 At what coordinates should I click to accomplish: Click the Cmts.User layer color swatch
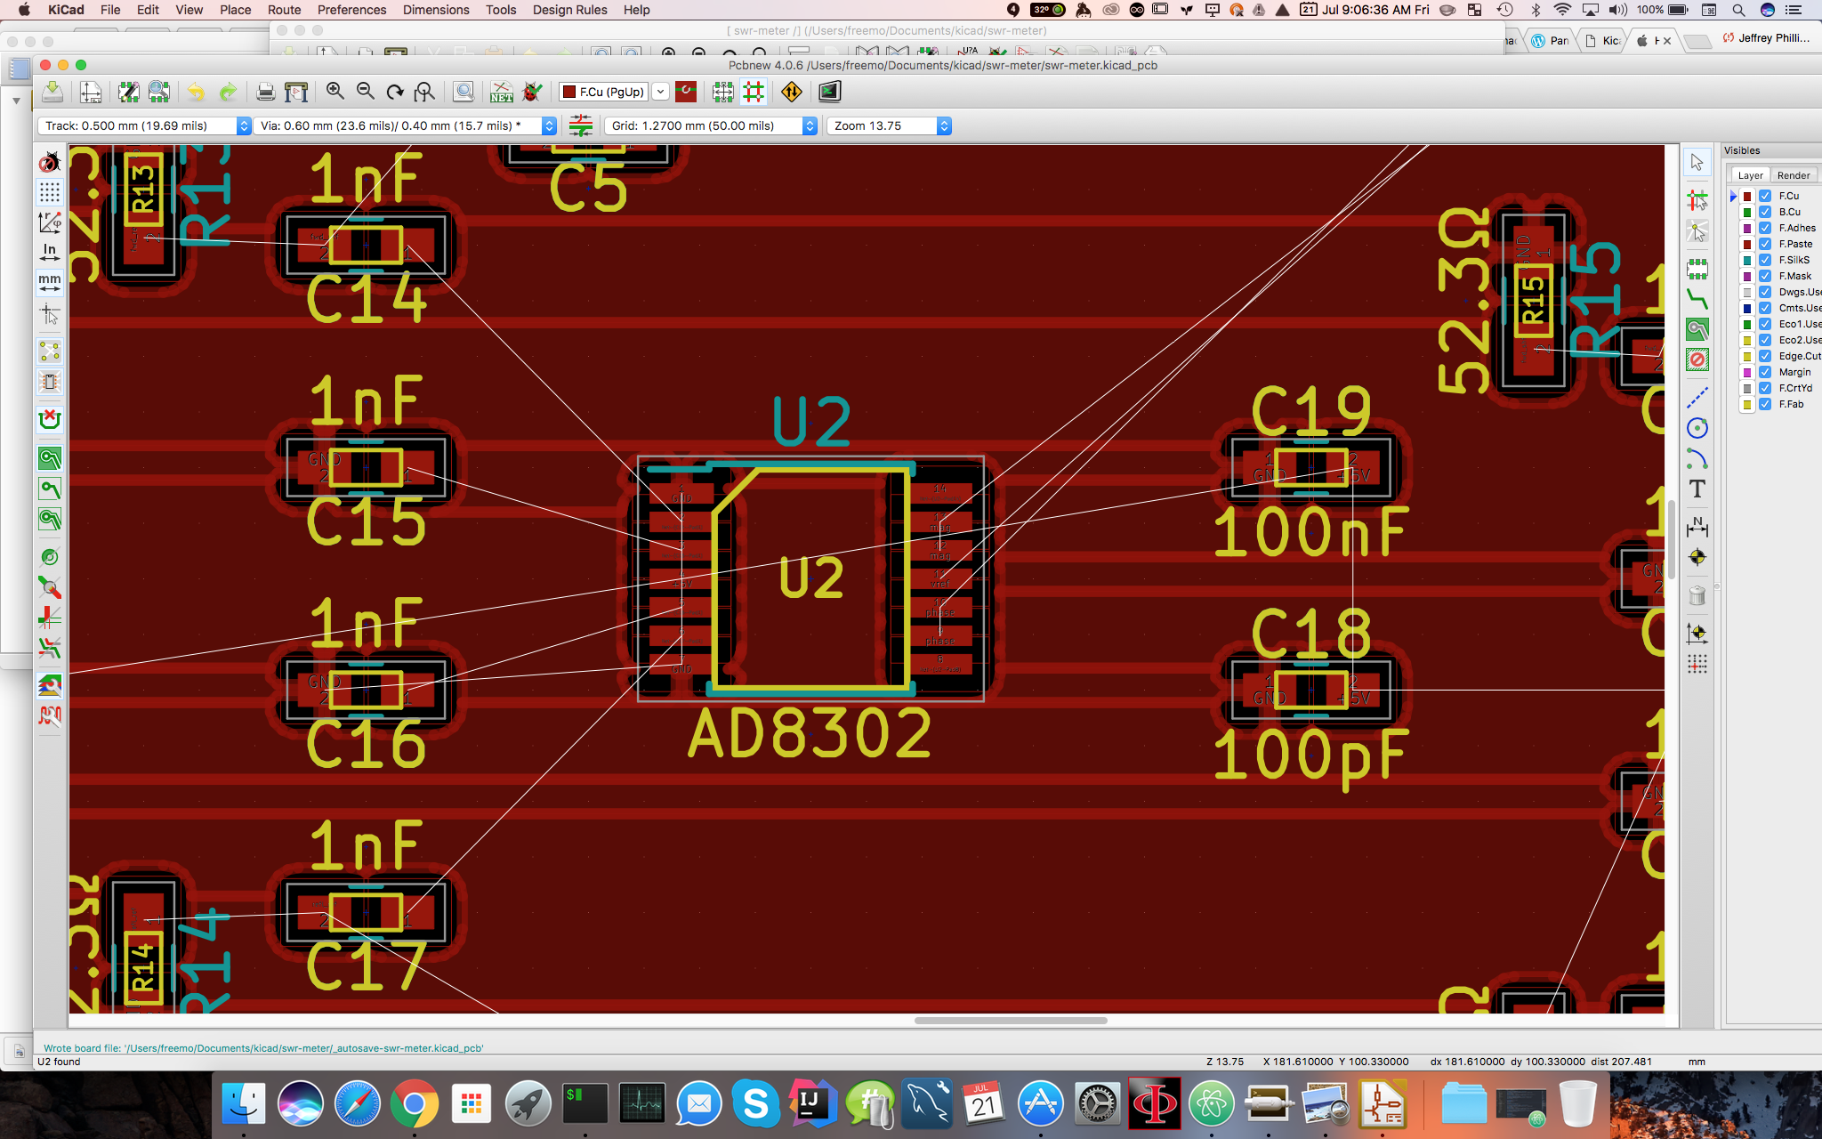[1747, 308]
